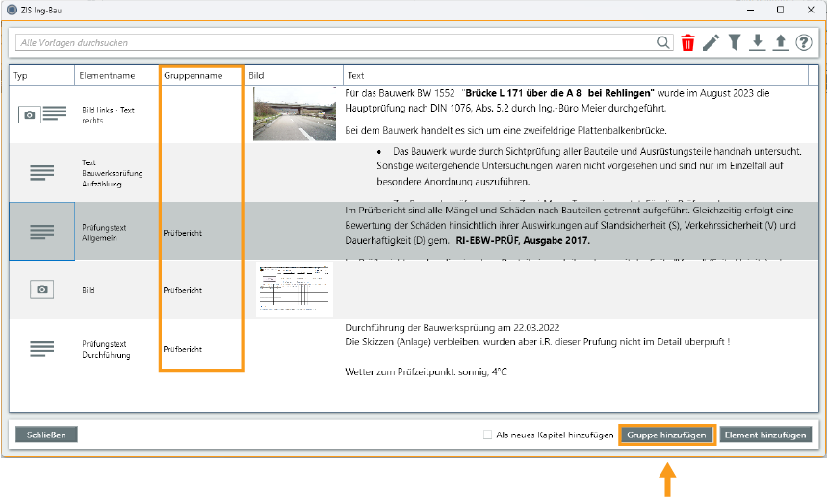This screenshot has height=497, width=828.
Task: Click the Element hinzufügen button
Action: [766, 435]
